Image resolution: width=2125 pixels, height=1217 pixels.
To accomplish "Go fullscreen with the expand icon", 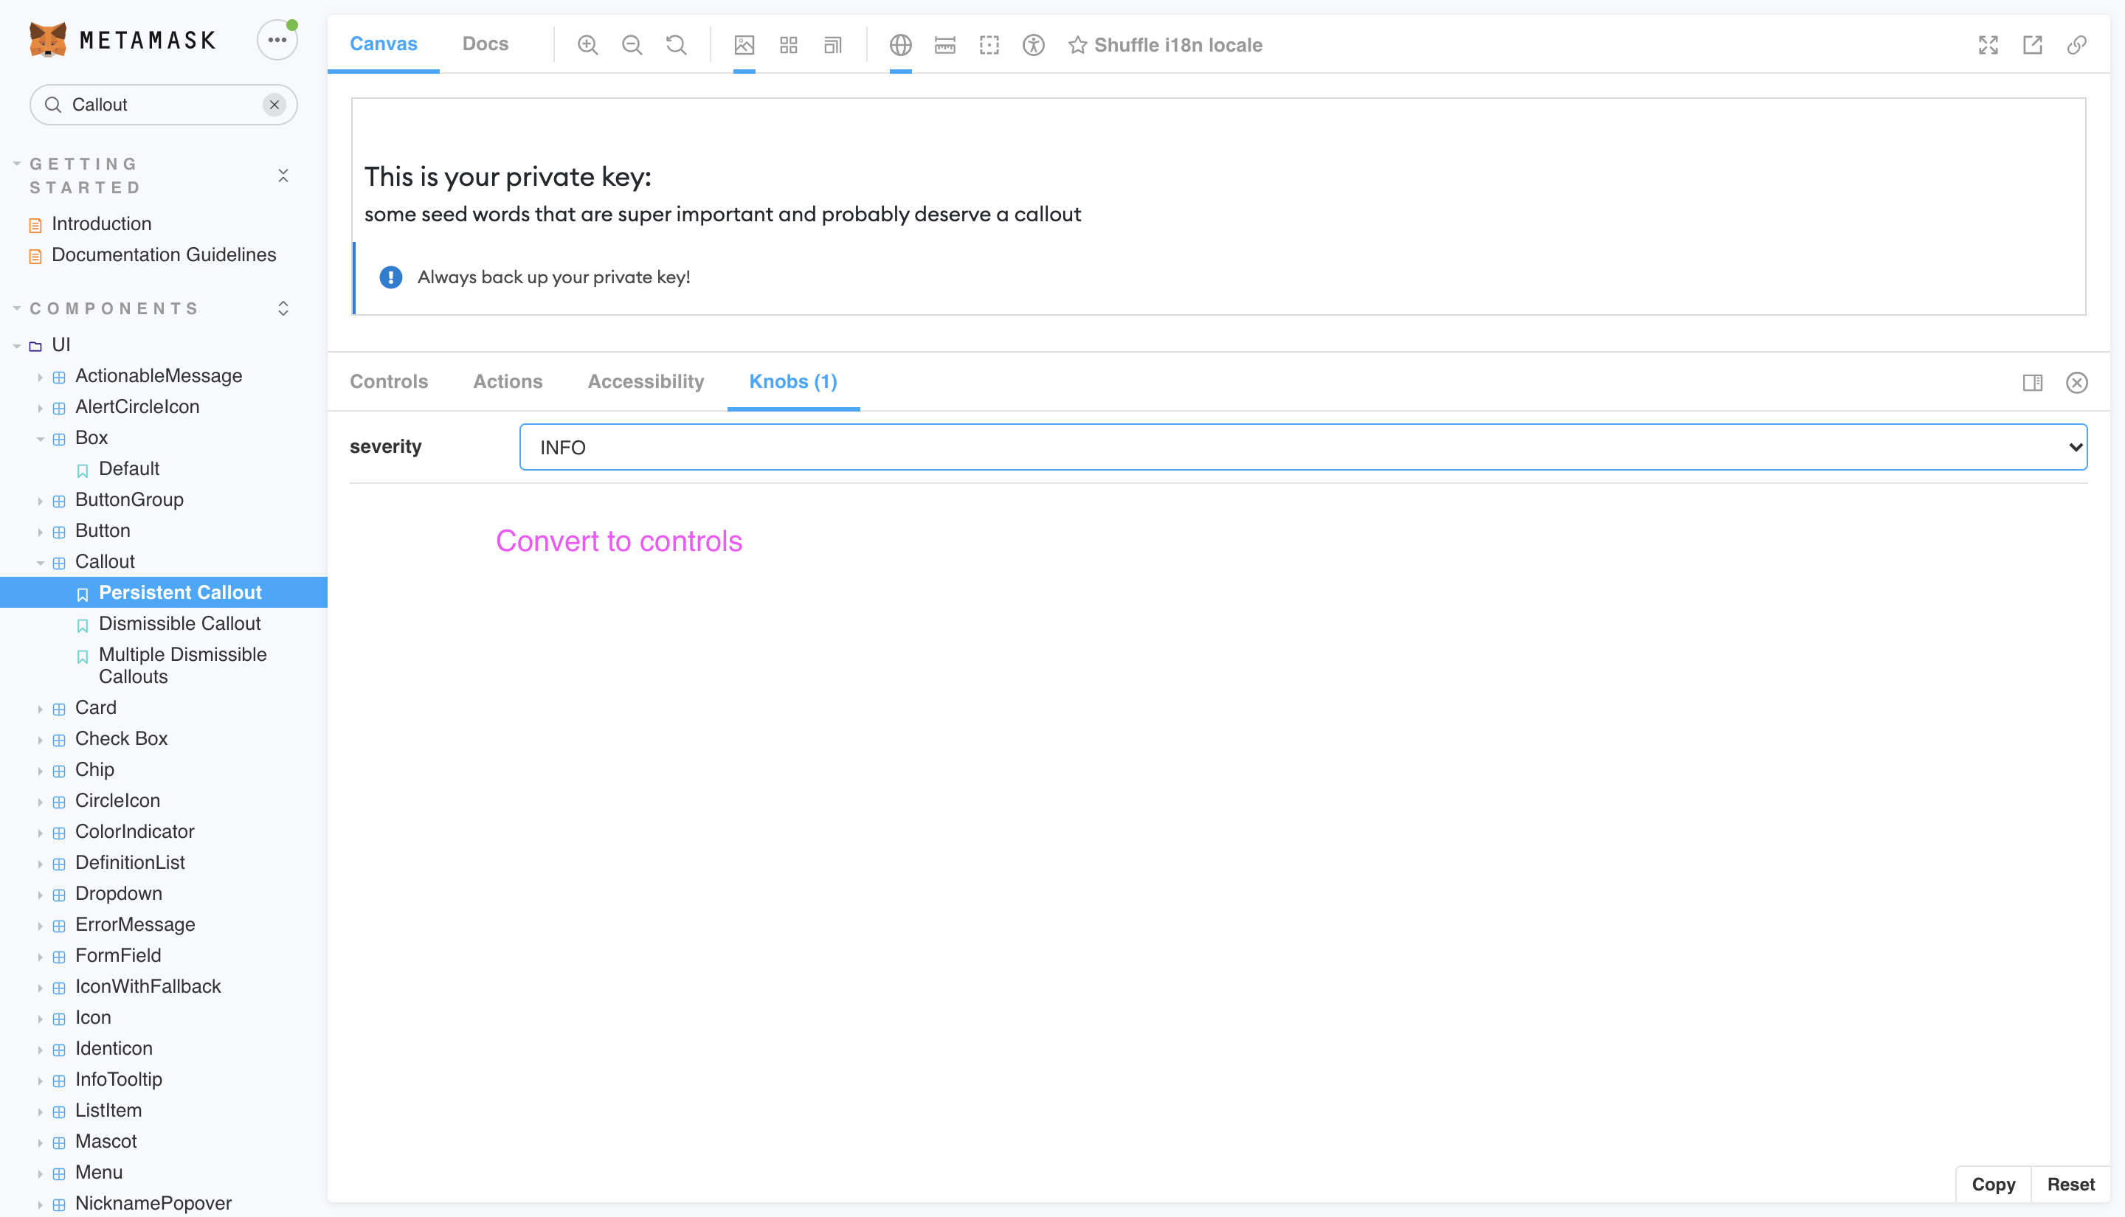I will [1988, 46].
